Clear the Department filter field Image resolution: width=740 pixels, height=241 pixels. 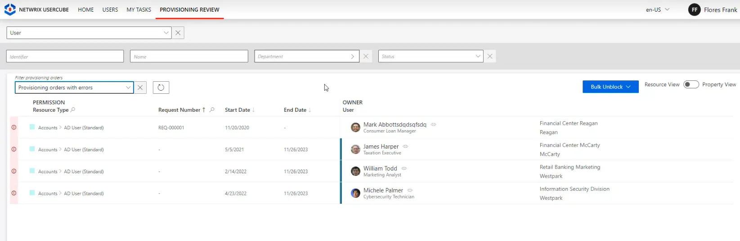pos(366,57)
